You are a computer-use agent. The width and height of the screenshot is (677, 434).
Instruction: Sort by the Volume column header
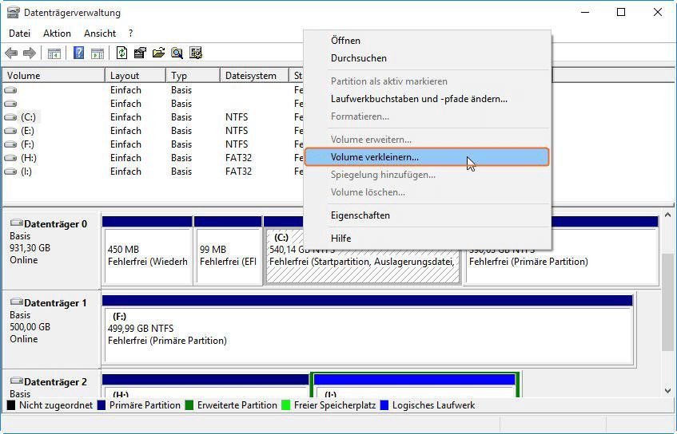(x=54, y=76)
